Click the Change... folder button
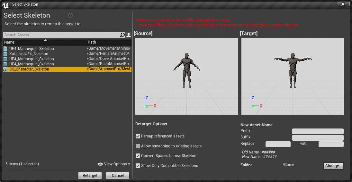This screenshot has height=182, width=352. 333,166
